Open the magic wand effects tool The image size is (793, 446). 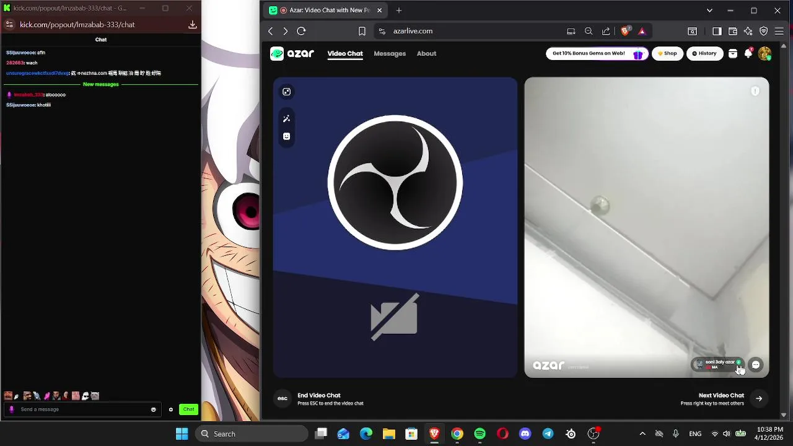[x=286, y=118]
